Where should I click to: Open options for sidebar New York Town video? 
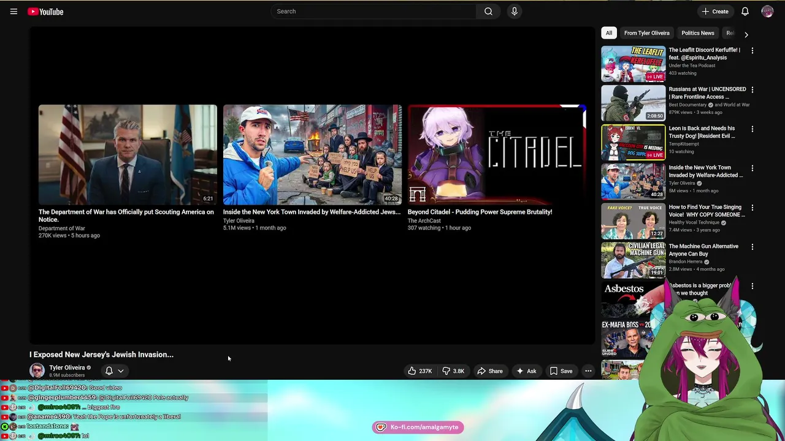click(752, 168)
